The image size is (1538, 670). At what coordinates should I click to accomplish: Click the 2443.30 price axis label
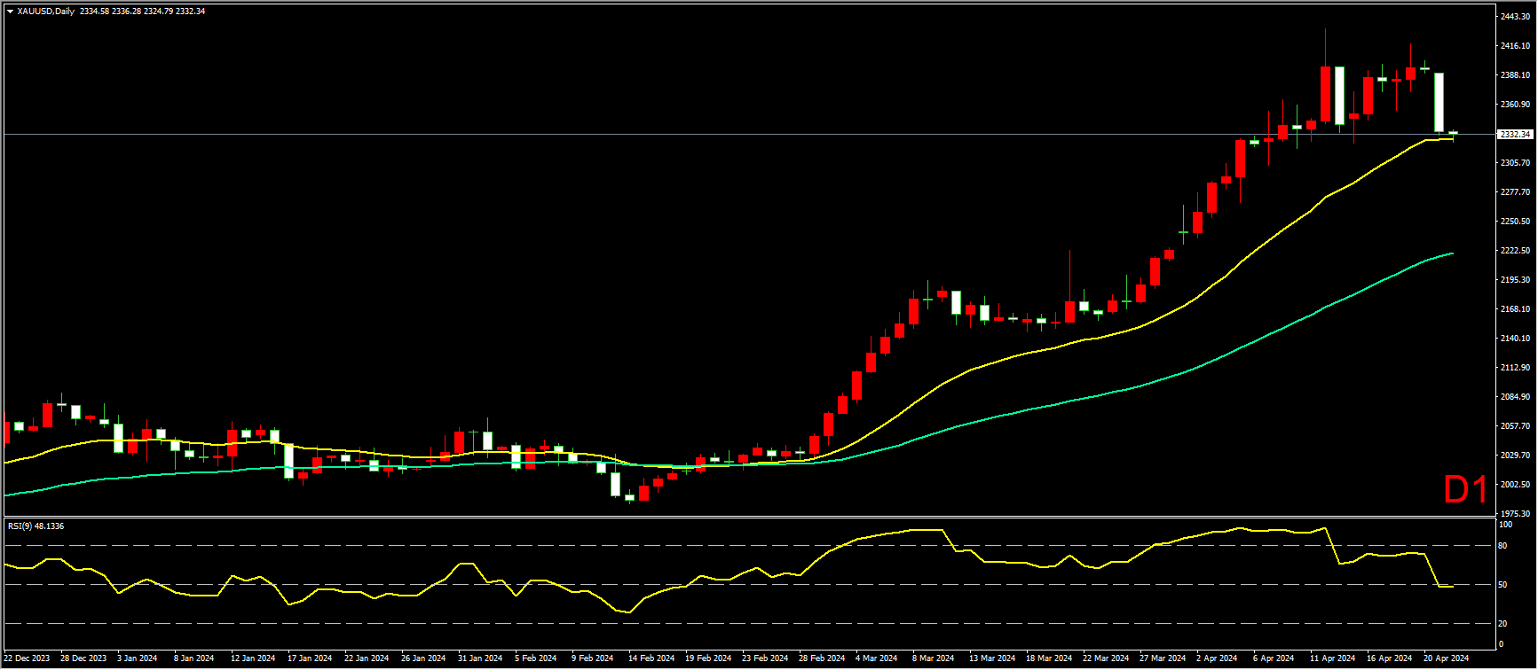(x=1515, y=17)
